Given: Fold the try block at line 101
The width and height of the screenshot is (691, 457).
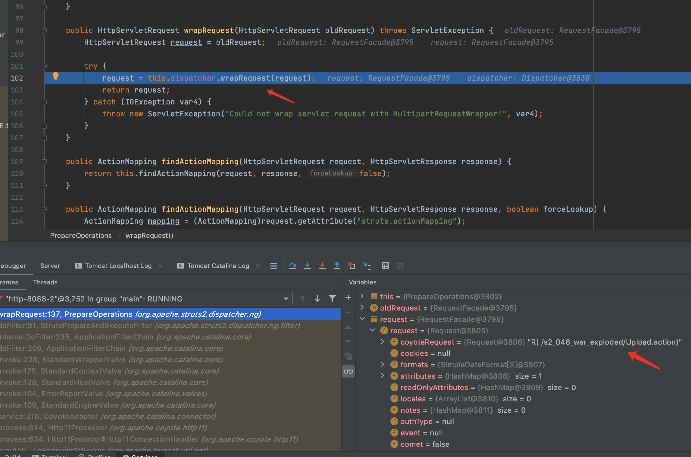Looking at the screenshot, I should click(x=44, y=66).
